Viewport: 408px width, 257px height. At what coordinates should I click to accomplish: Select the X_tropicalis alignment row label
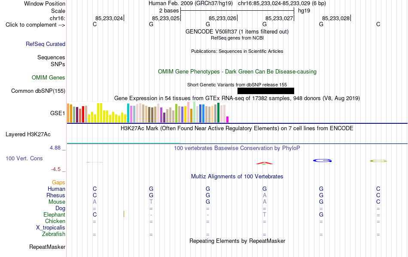click(x=51, y=228)
